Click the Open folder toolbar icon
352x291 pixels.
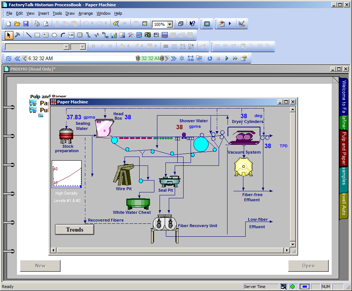pos(17,24)
